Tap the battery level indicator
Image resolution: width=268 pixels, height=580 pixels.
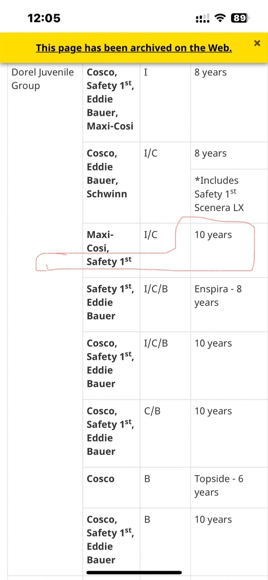239,18
